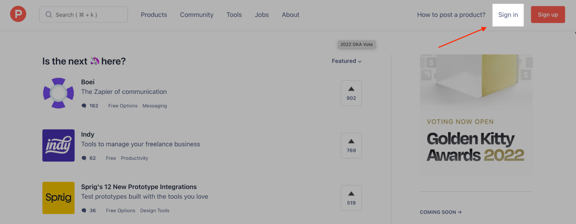Click the red Sign up button

point(548,15)
